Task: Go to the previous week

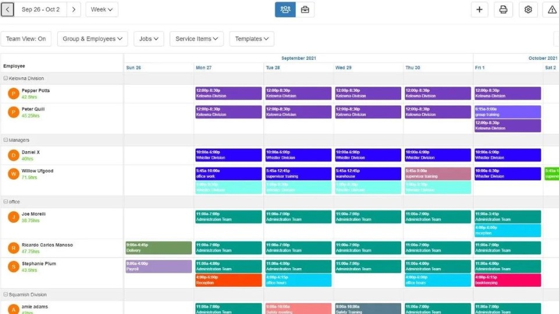Action: tap(8, 10)
